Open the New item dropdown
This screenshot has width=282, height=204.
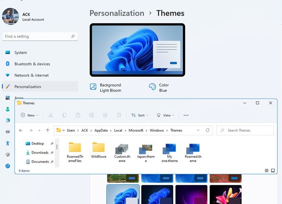30,115
